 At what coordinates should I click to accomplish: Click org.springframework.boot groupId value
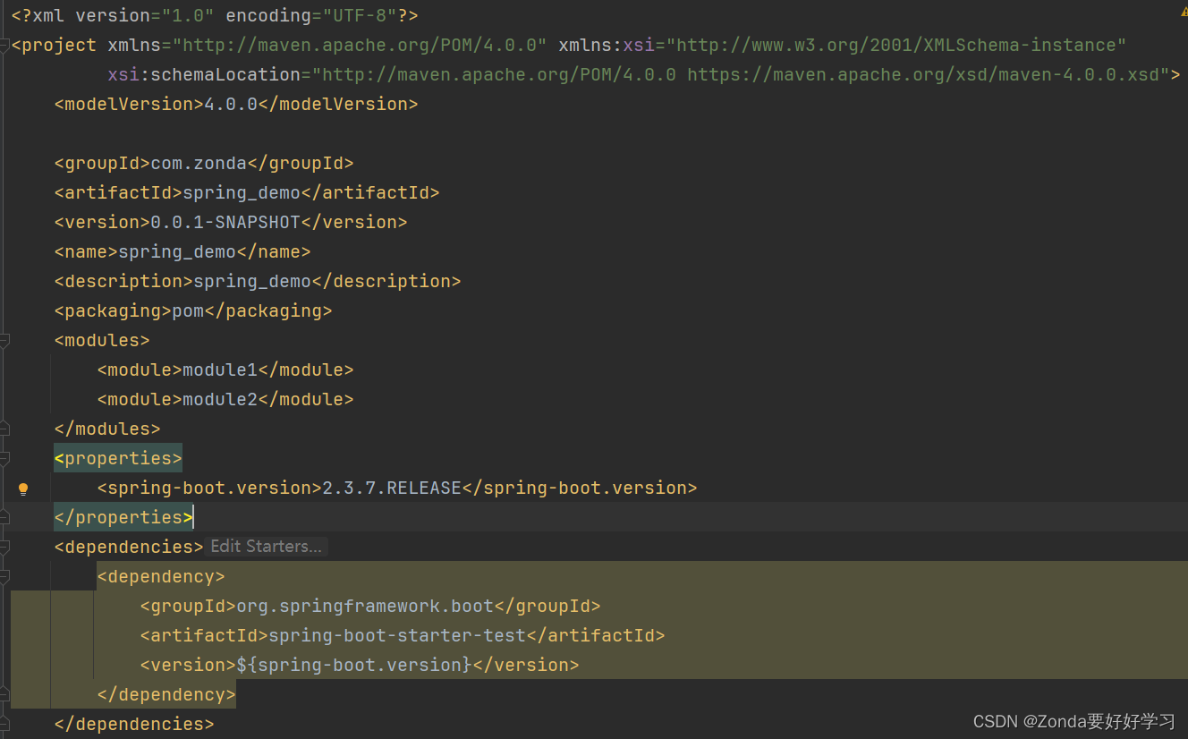(x=365, y=606)
